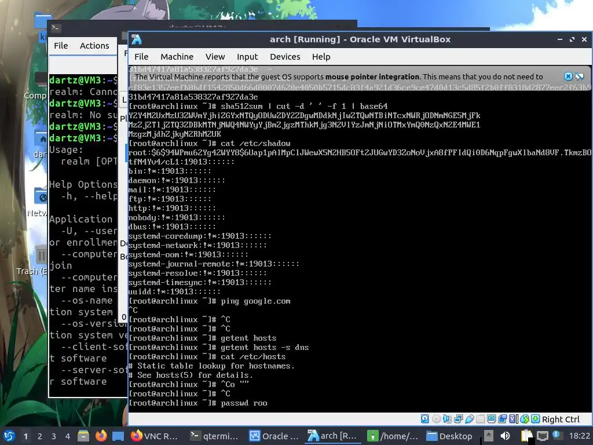Select arch [Running] task in taskbar
This screenshot has height=445, width=593.
333,436
